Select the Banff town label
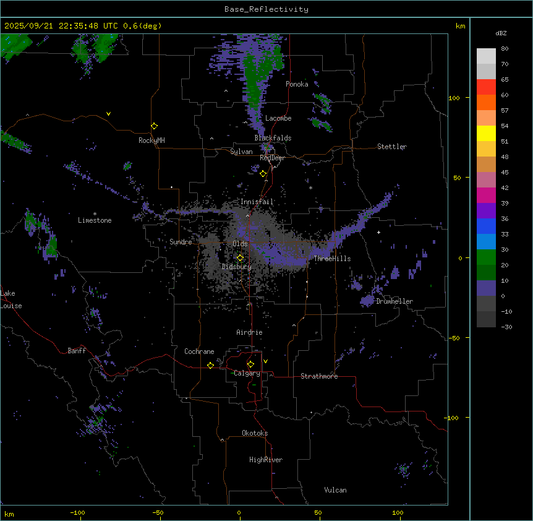 (77, 351)
